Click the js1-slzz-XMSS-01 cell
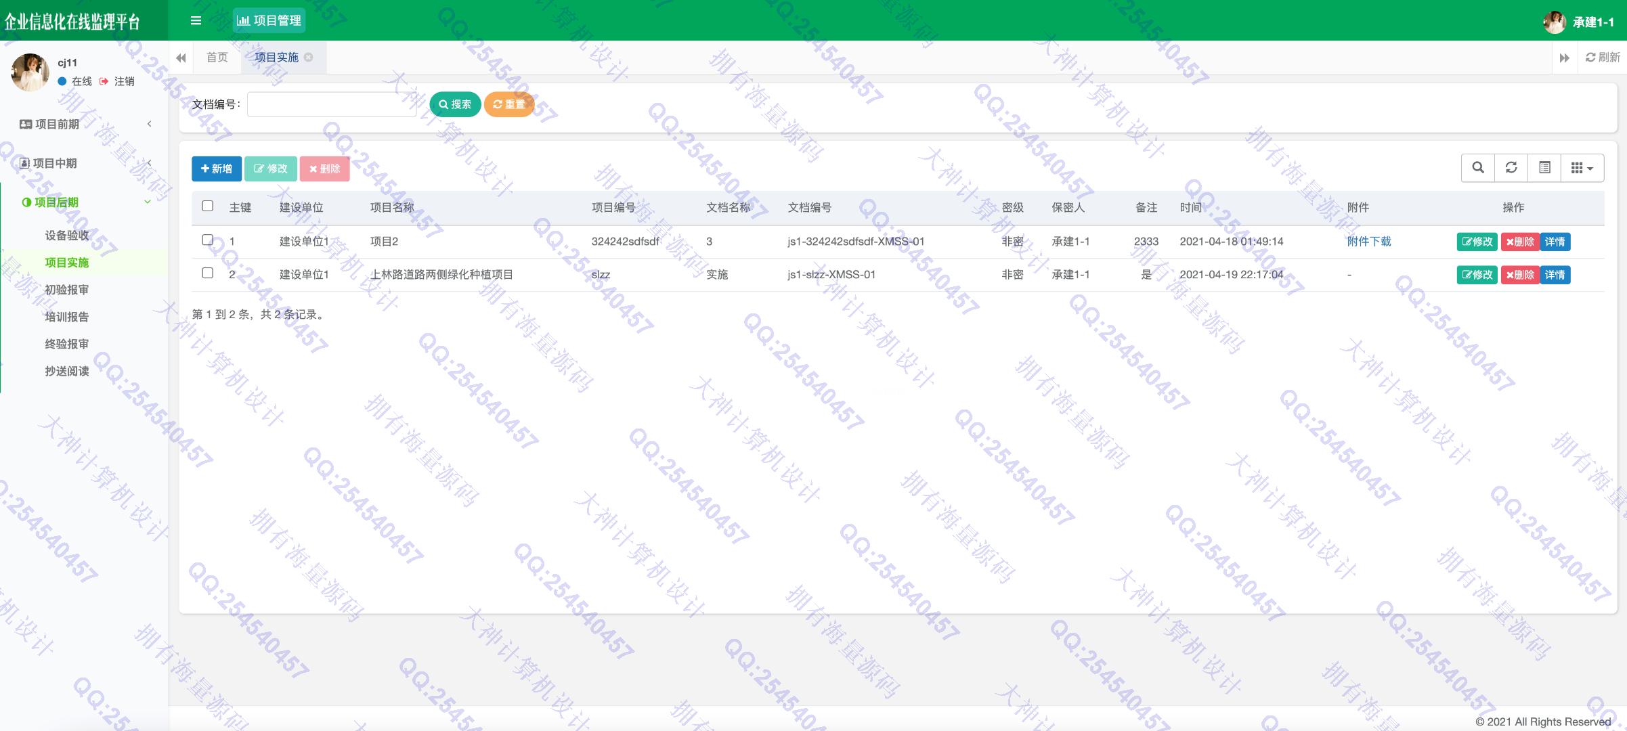 (x=831, y=275)
